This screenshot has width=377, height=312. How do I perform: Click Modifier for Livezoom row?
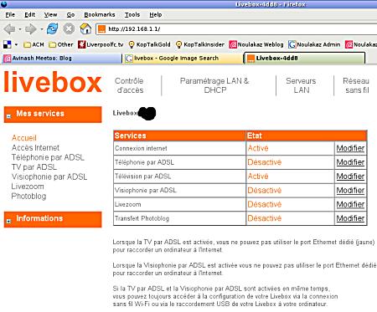[350, 204]
